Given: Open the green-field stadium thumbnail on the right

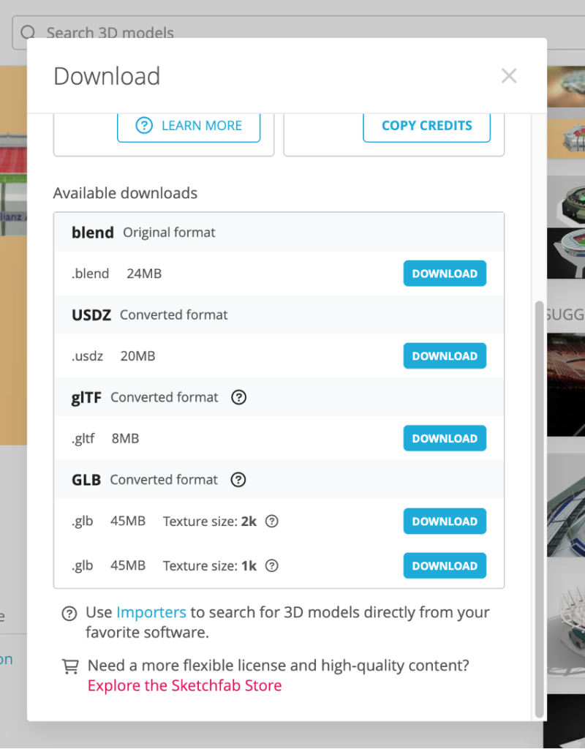Looking at the screenshot, I should pyautogui.click(x=566, y=202).
